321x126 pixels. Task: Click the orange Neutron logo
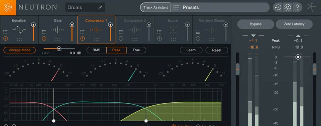pos(8,7)
